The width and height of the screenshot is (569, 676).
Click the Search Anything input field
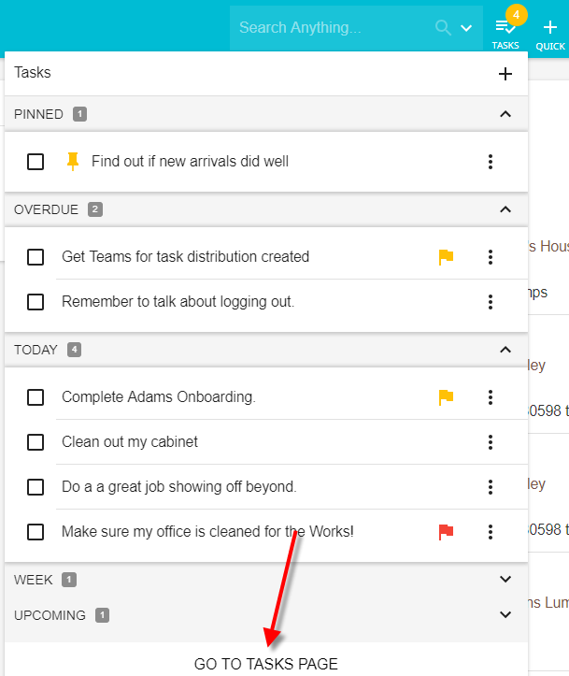(332, 28)
